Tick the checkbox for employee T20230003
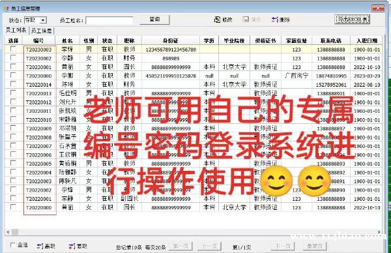This screenshot has width=391, height=253. 13,49
